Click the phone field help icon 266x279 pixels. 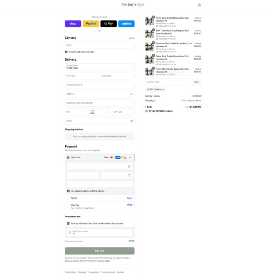[132, 121]
